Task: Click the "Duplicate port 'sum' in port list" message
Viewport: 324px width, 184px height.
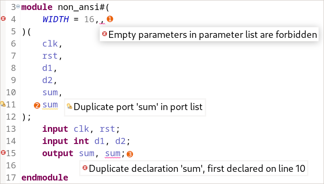Action: coord(138,107)
